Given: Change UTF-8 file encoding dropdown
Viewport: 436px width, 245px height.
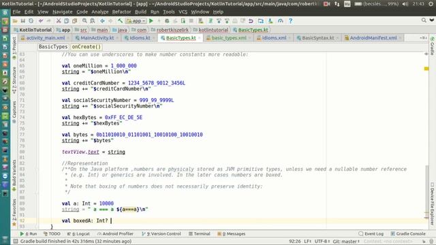Looking at the screenshot, I should point(322,242).
